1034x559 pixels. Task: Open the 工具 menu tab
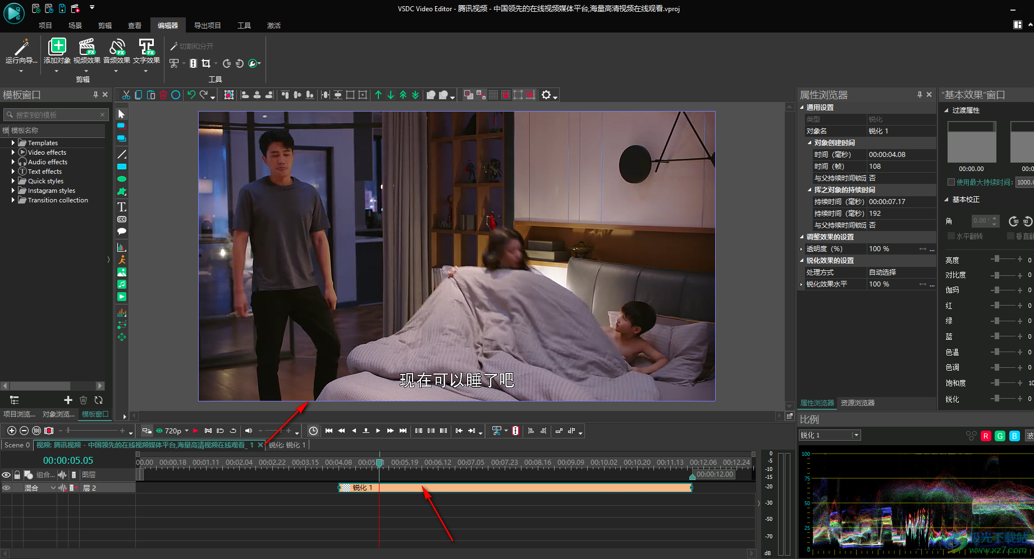coord(244,25)
